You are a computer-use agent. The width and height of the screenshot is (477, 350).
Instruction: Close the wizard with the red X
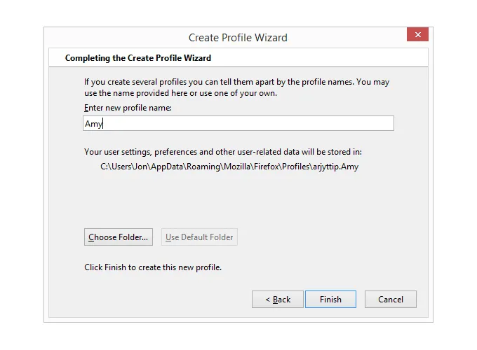pos(417,35)
